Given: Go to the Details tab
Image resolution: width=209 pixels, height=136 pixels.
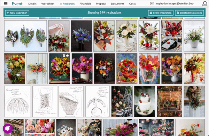Looking at the screenshot, I should tap(32, 4).
